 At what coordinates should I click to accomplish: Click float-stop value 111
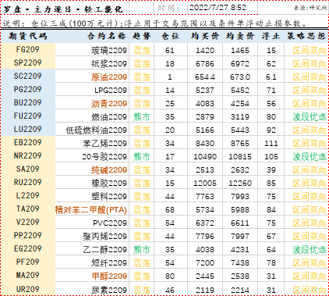click(x=271, y=144)
